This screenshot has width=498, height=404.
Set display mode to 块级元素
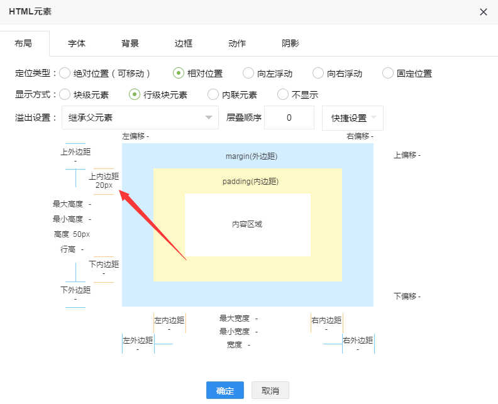click(x=65, y=95)
